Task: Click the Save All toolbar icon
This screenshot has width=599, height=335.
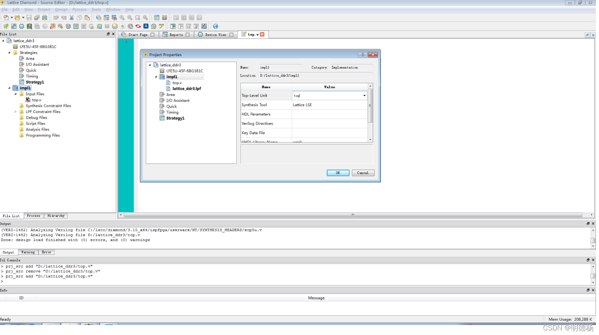Action: click(x=37, y=18)
